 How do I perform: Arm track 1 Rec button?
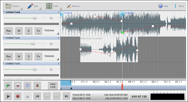[x=9, y=31]
